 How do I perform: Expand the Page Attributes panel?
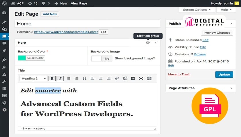(231, 88)
